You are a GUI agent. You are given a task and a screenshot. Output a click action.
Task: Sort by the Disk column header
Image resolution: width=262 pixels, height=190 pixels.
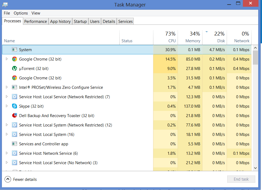(215, 37)
